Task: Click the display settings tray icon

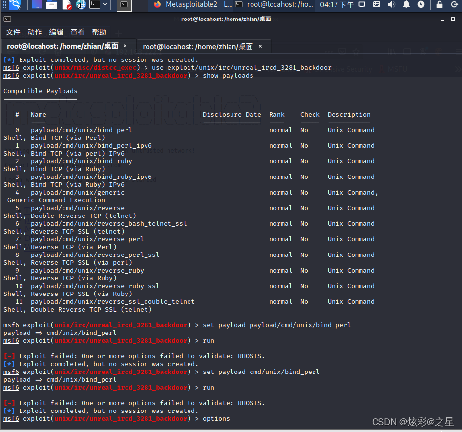Action: point(362,4)
